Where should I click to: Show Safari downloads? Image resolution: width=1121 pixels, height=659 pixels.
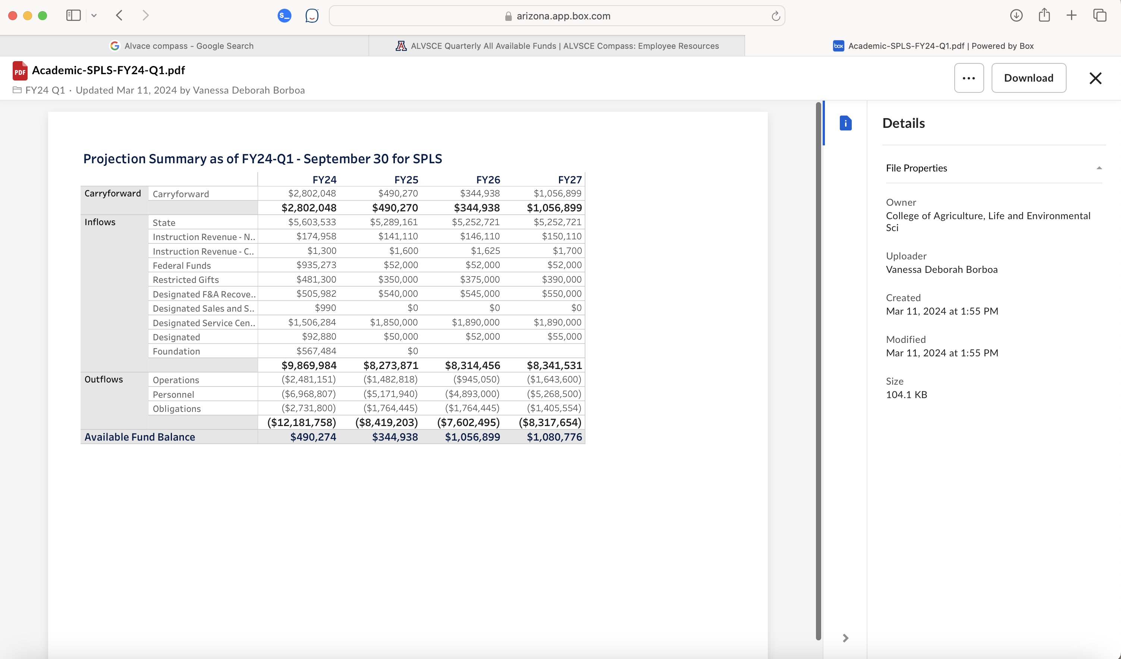pyautogui.click(x=1016, y=16)
